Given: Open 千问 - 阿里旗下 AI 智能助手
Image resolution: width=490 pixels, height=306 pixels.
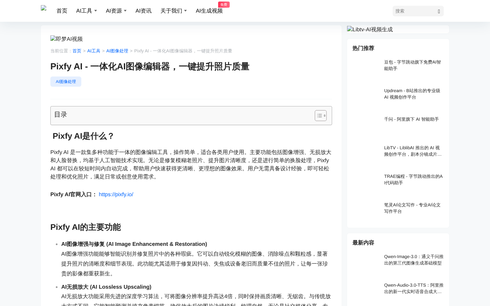Looking at the screenshot, I should pyautogui.click(x=411, y=119).
